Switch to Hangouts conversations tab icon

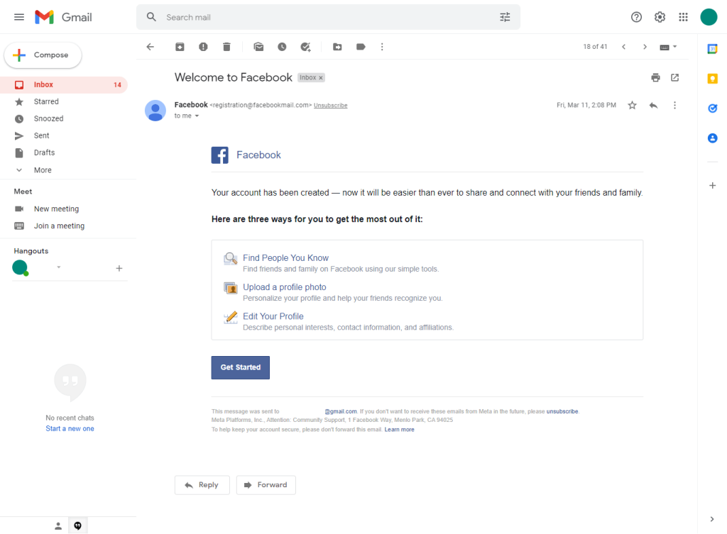(x=78, y=525)
